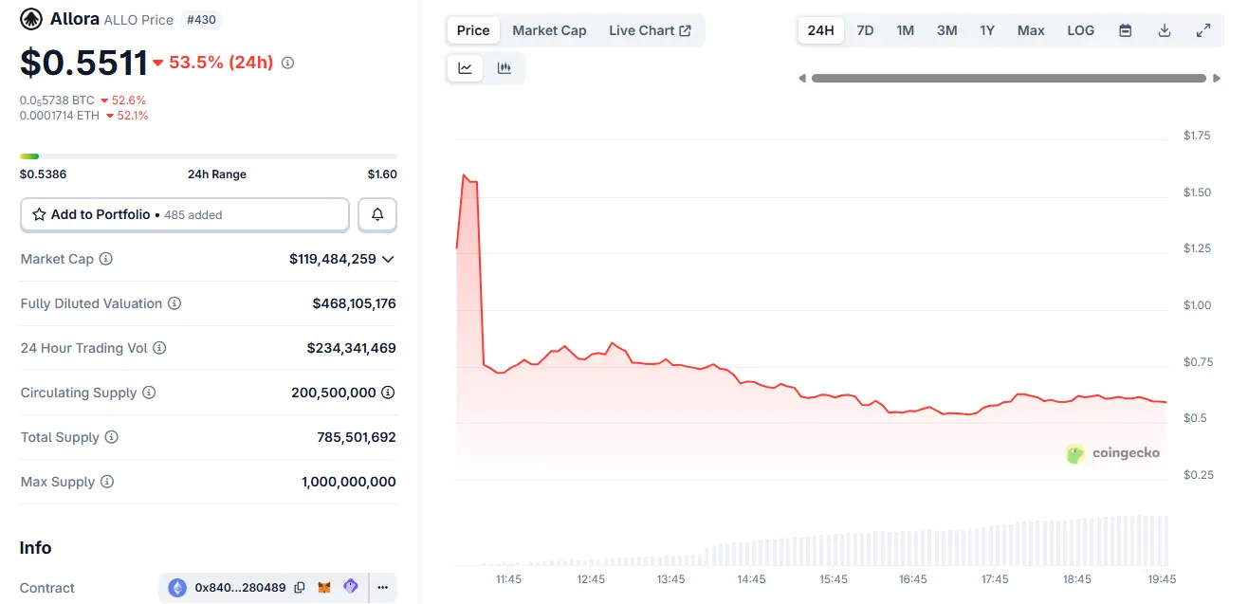The width and height of the screenshot is (1248, 604).
Task: Open the contract options via ellipsis menu
Action: tap(382, 587)
